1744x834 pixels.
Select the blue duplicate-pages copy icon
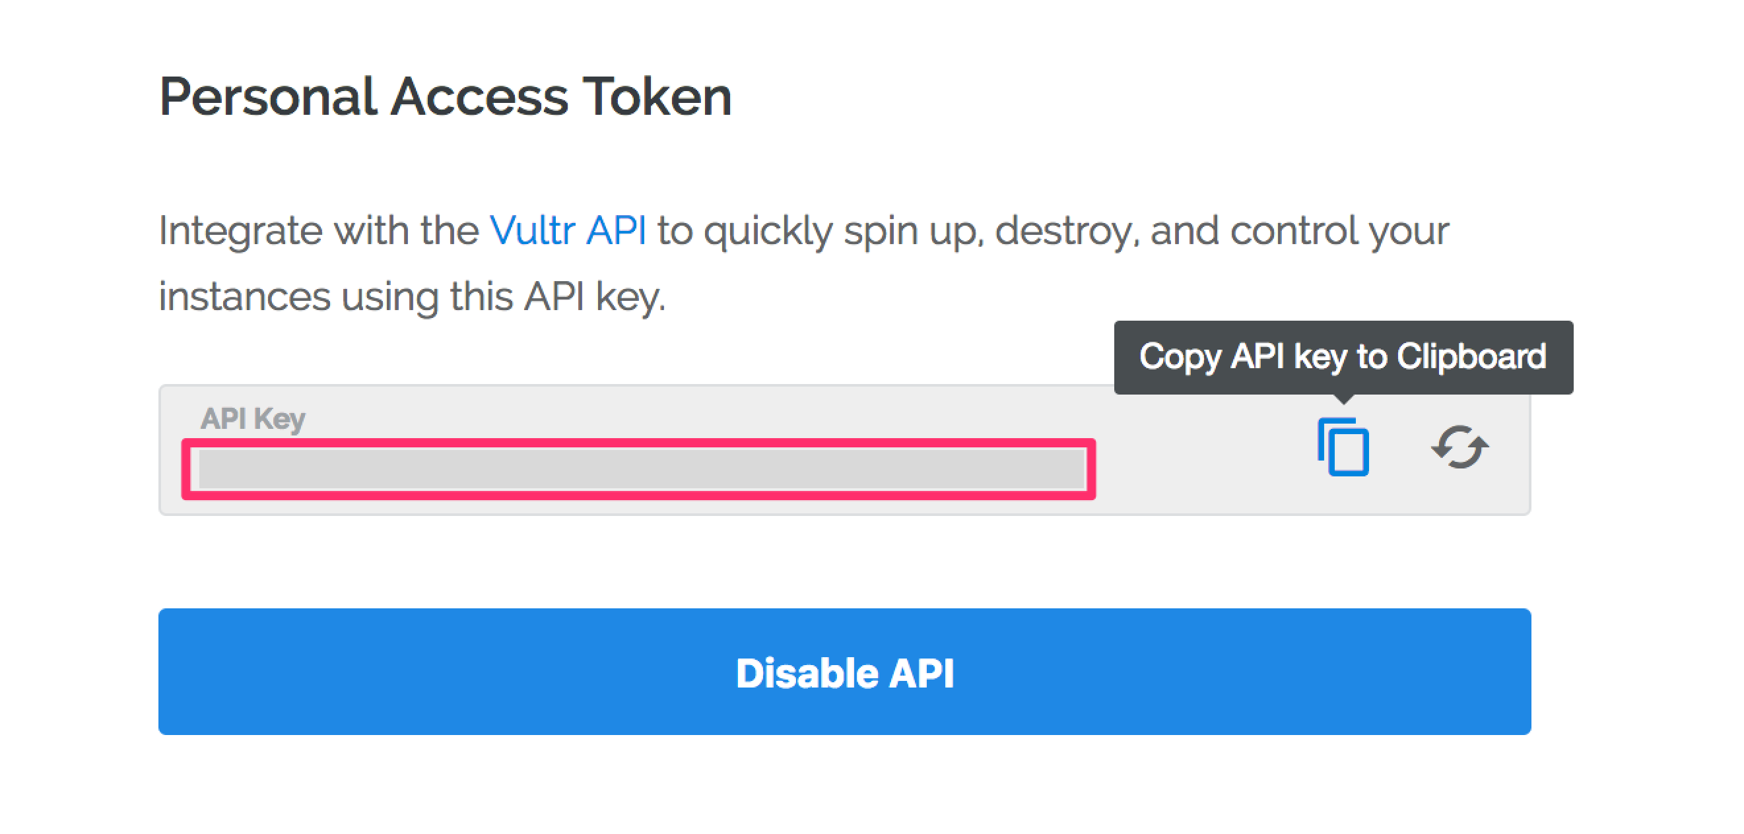(x=1344, y=447)
